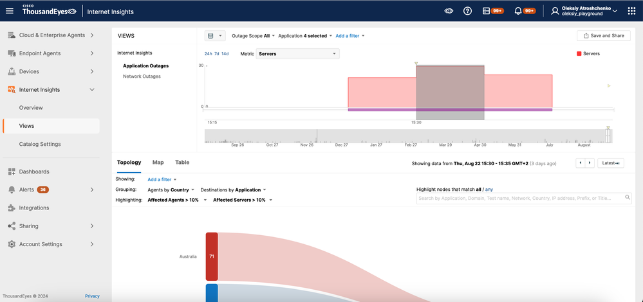Viewport: 643px width, 302px height.
Task: Click the user profile avatar icon
Action: coord(555,11)
